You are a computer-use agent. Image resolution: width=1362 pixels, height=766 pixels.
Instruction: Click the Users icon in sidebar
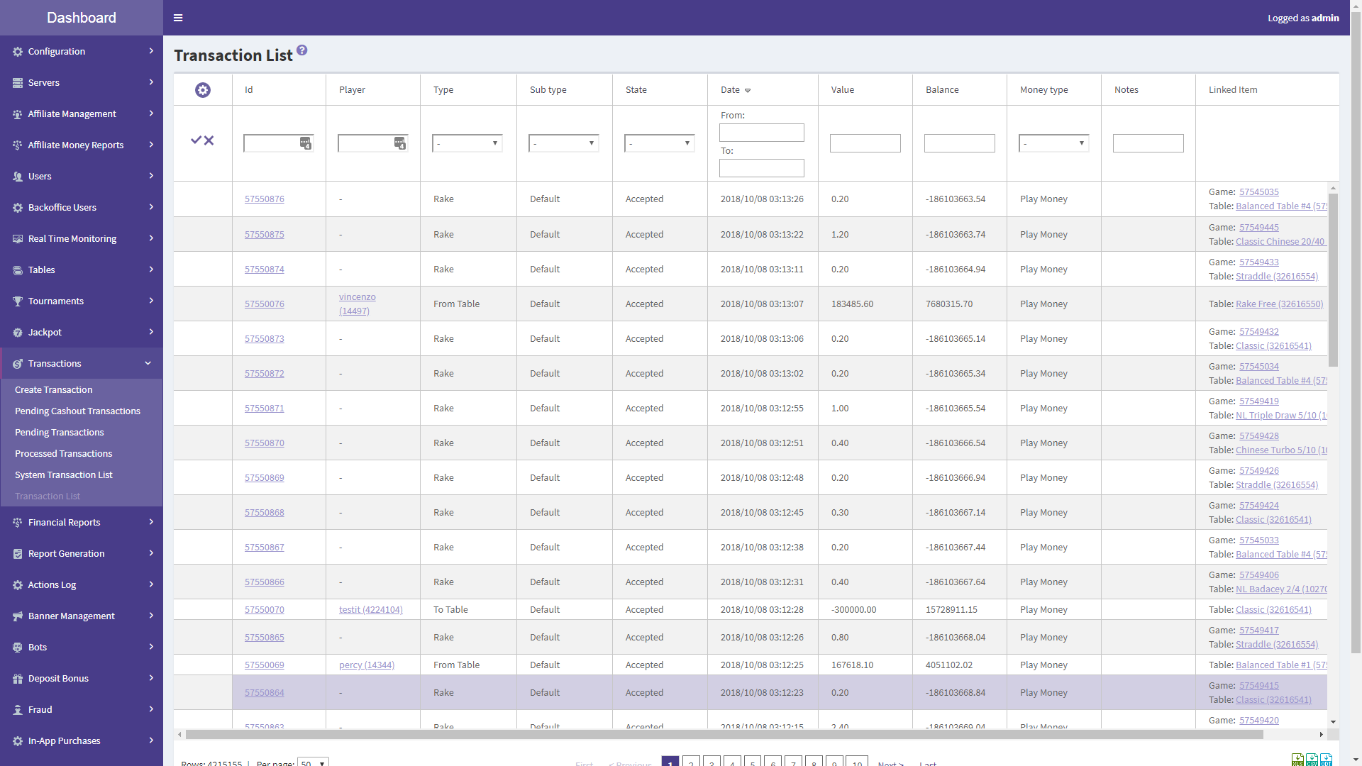[18, 177]
